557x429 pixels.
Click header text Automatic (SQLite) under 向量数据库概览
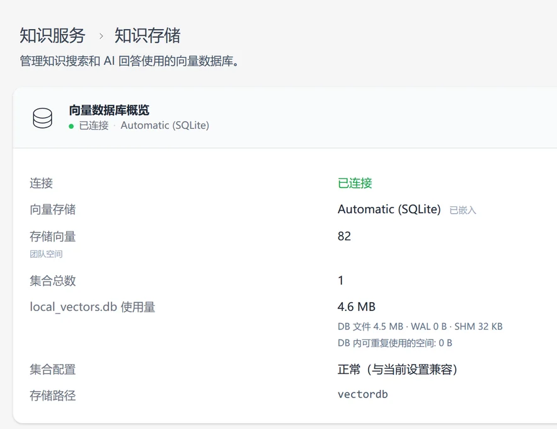coord(165,126)
